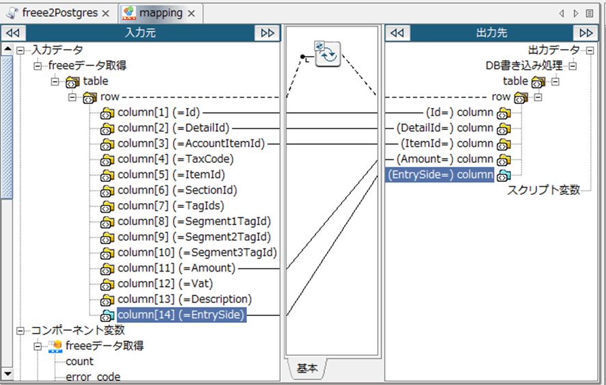The width and height of the screenshot is (606, 385).
Task: Select (EntrySide=) column output row
Action: [440, 174]
